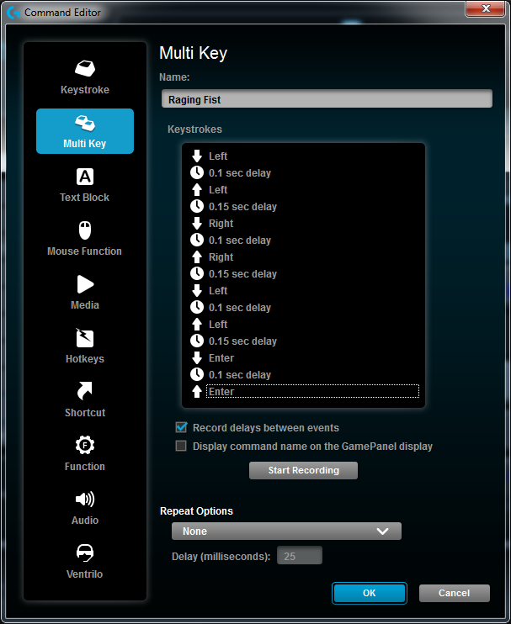
Task: Select the Multi Key command type
Action: (85, 131)
